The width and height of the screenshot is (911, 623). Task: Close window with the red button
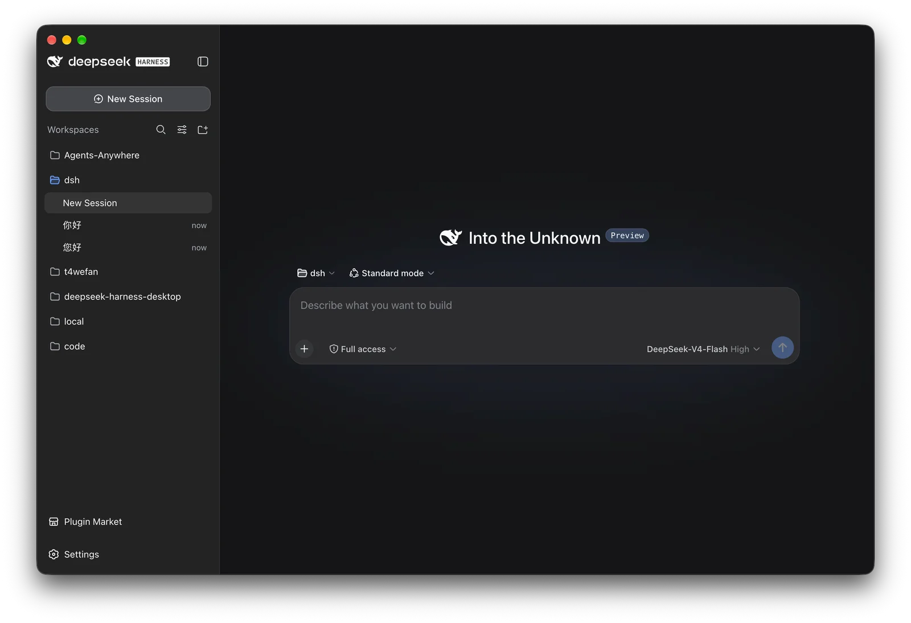[x=52, y=40]
